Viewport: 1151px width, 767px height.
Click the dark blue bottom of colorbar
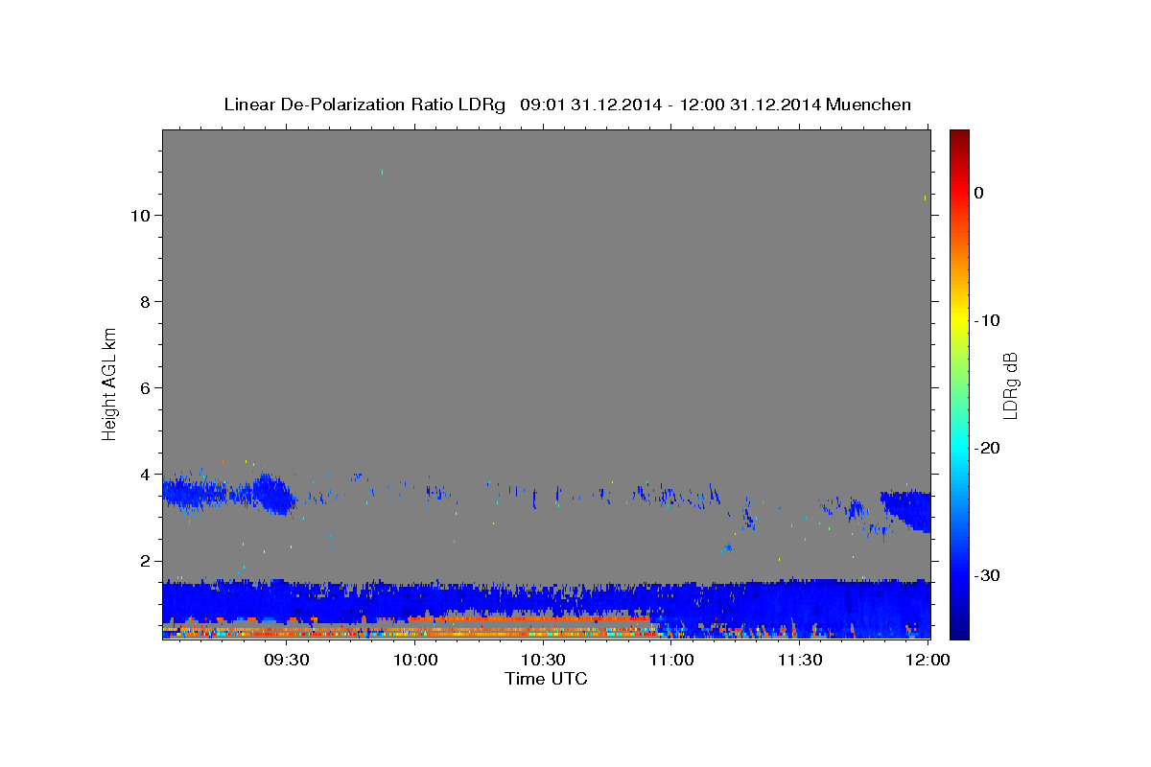(x=959, y=628)
